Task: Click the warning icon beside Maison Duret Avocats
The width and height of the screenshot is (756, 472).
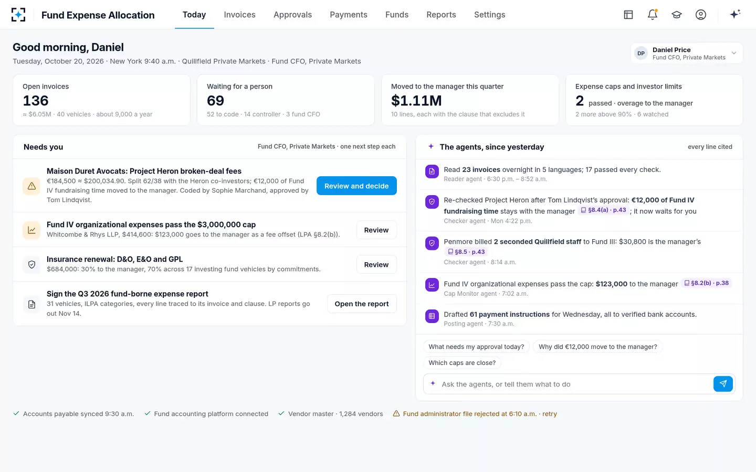Action: [x=31, y=186]
